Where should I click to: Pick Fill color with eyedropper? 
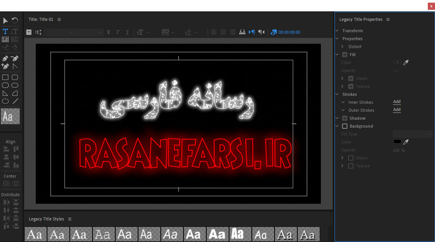click(406, 62)
